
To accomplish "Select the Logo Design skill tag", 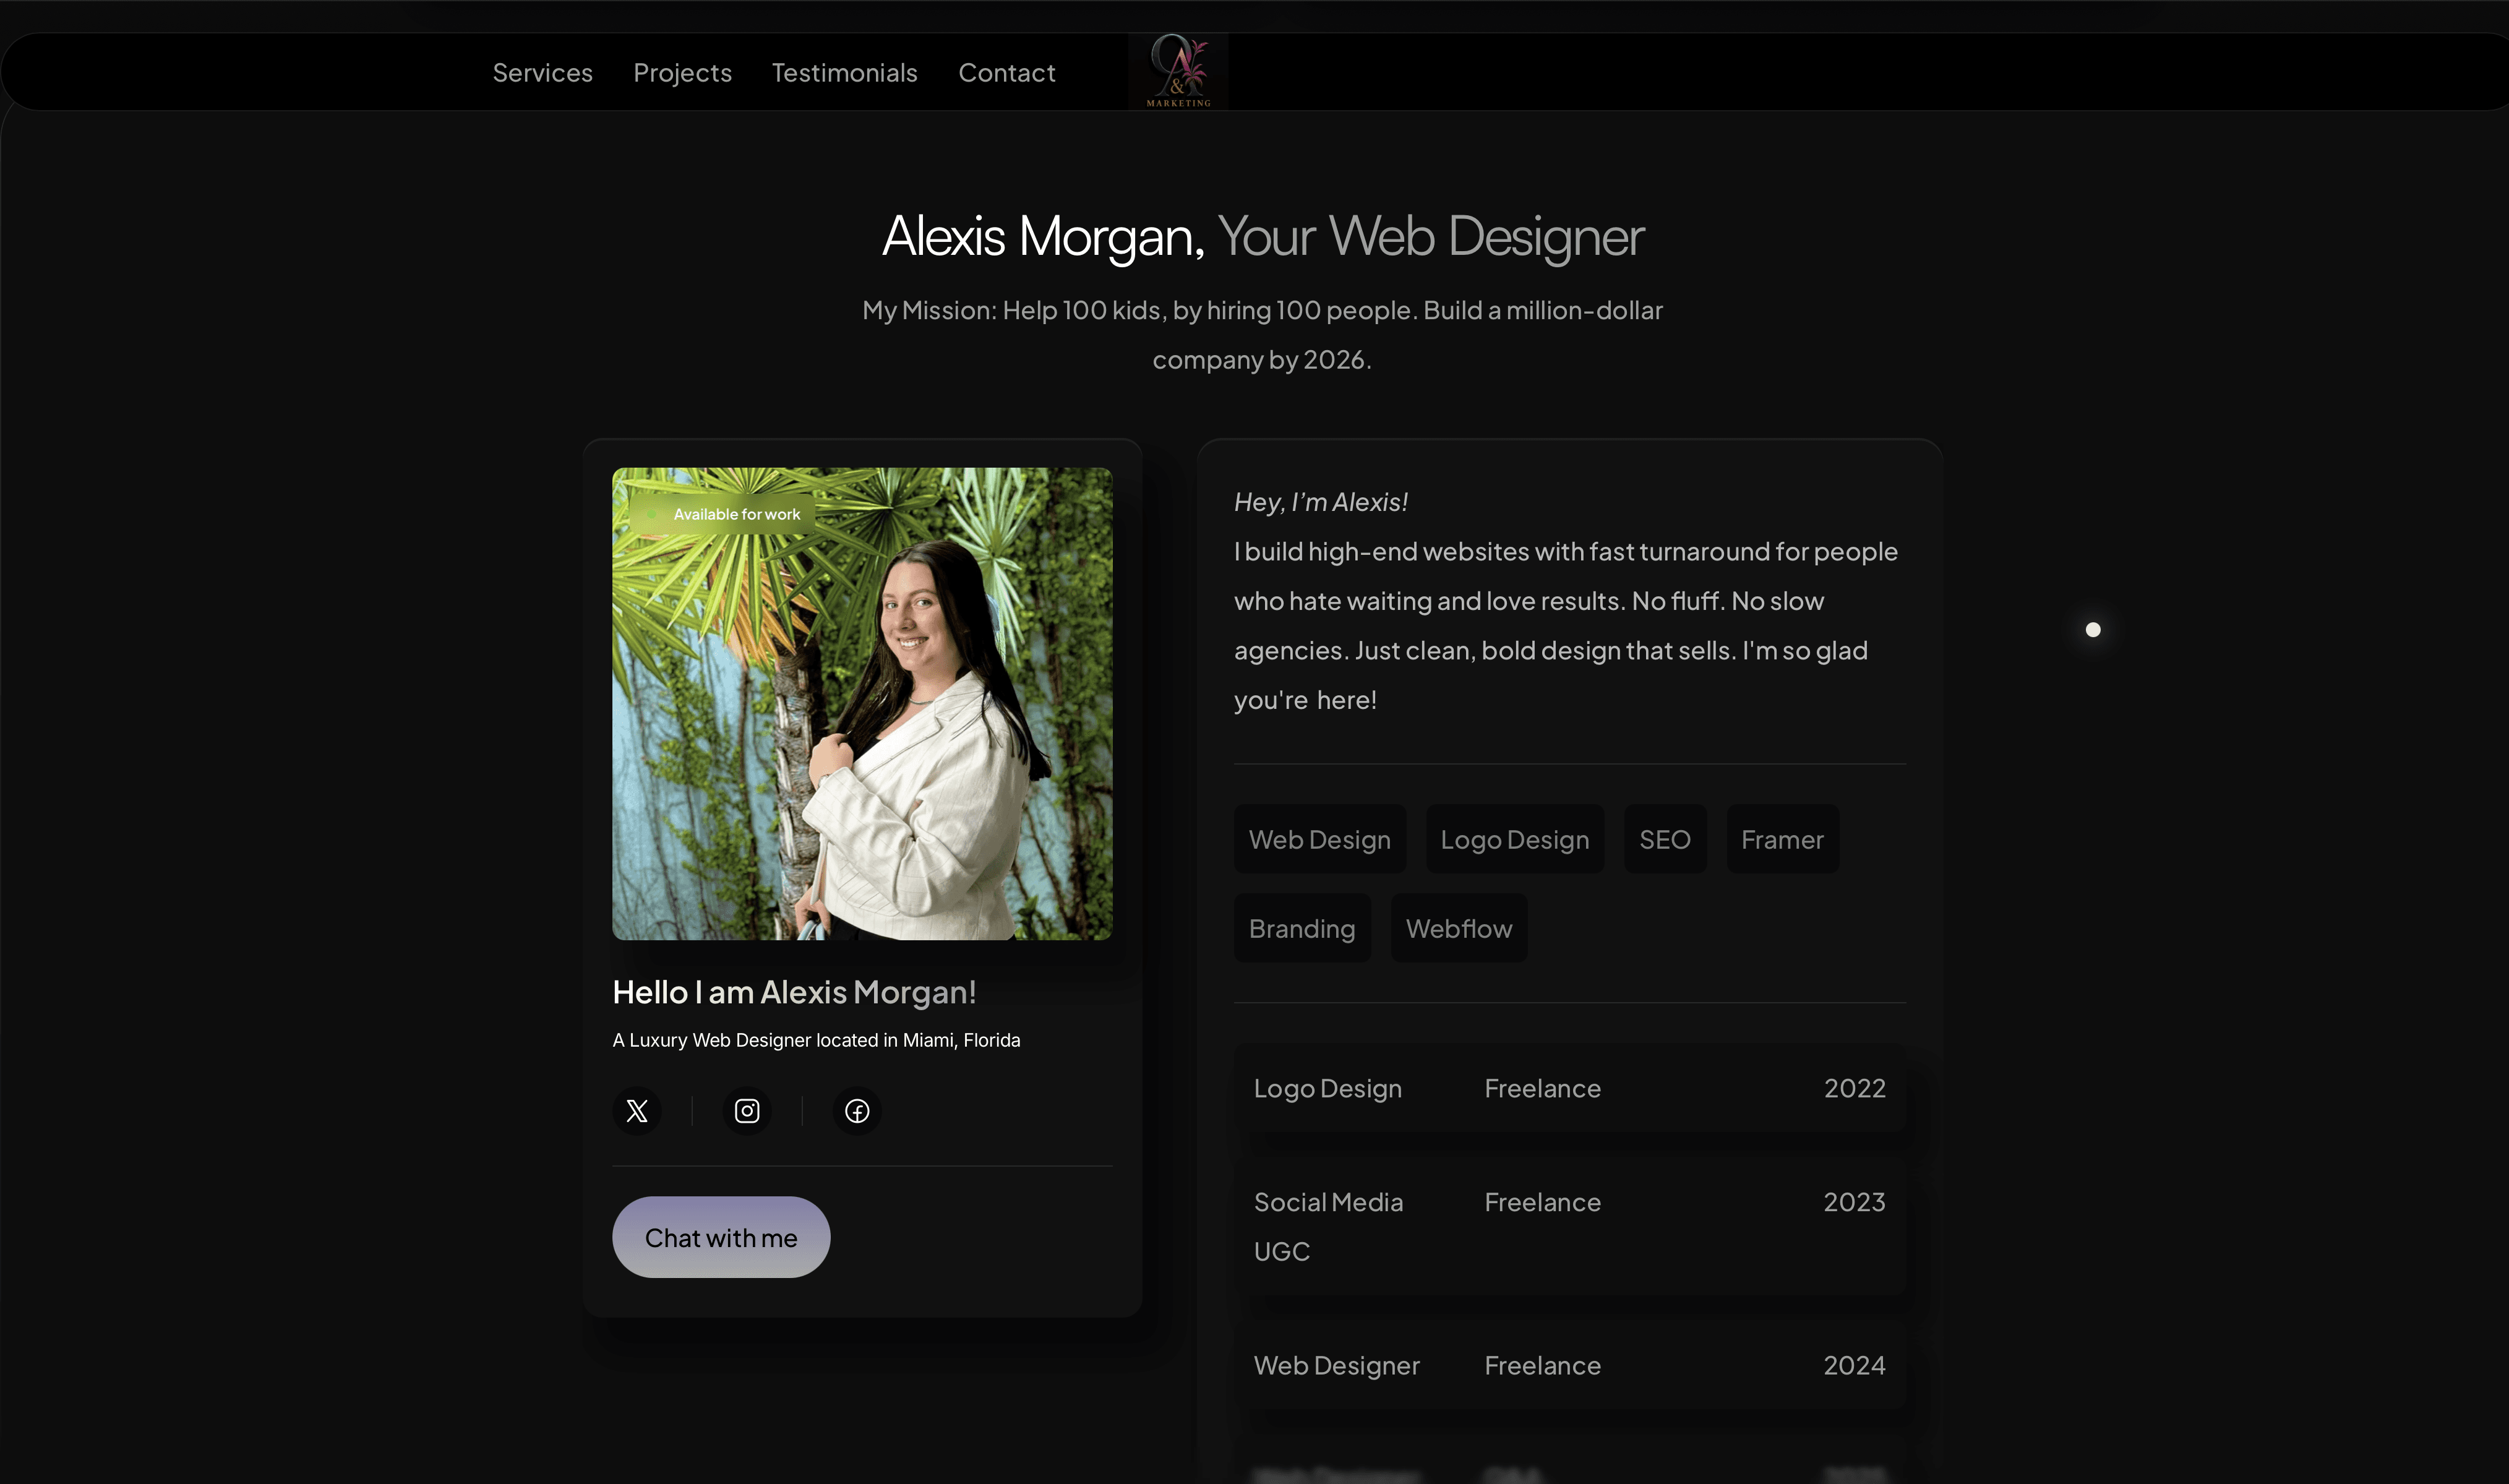I will pos(1514,839).
